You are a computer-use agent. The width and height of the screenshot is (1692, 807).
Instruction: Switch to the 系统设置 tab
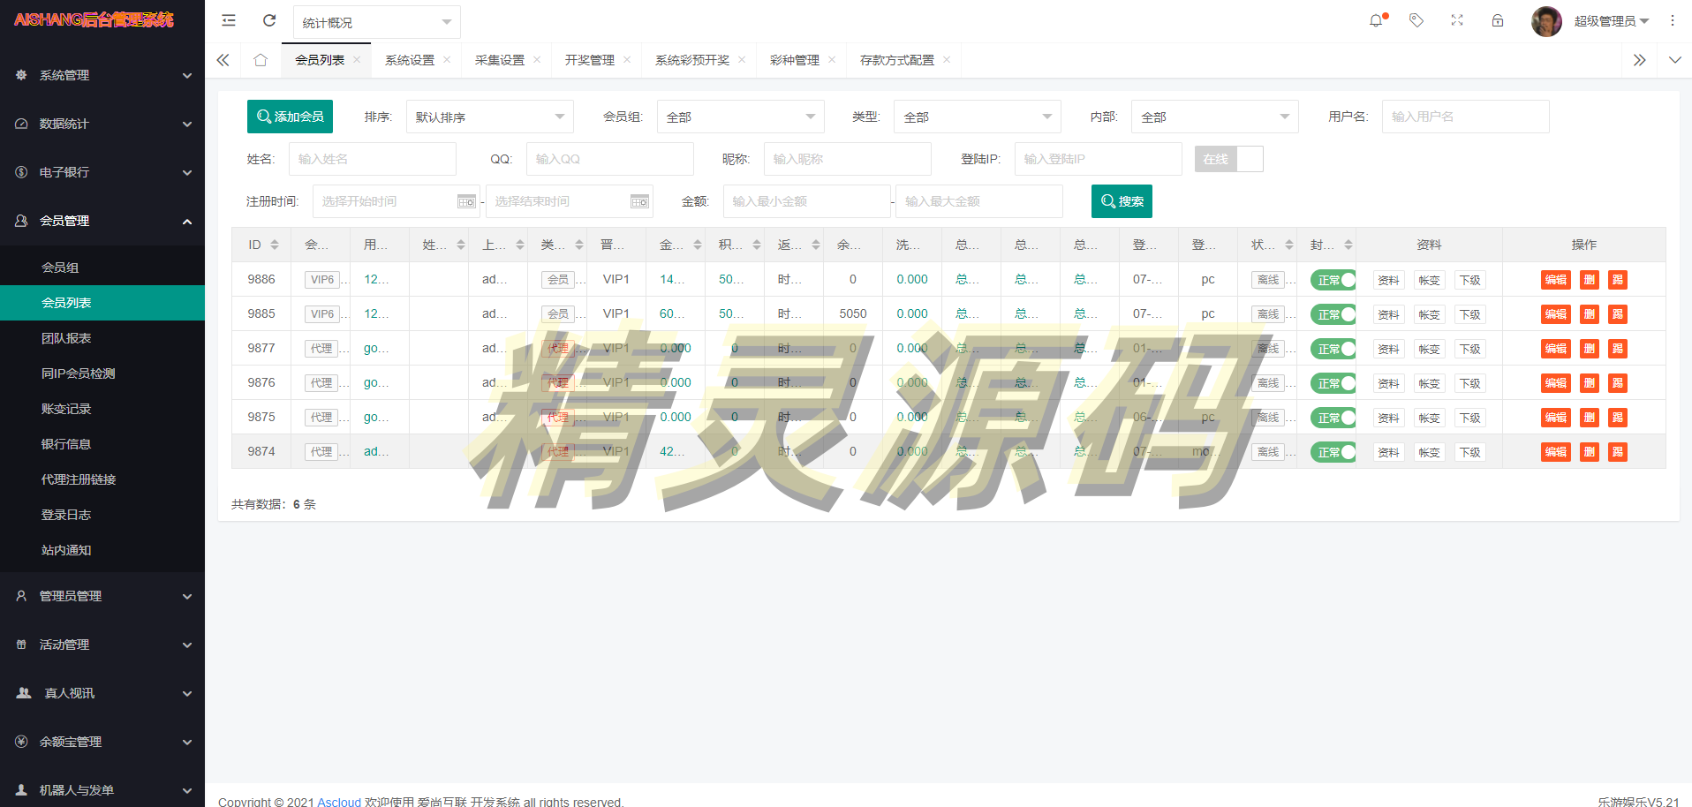410,60
